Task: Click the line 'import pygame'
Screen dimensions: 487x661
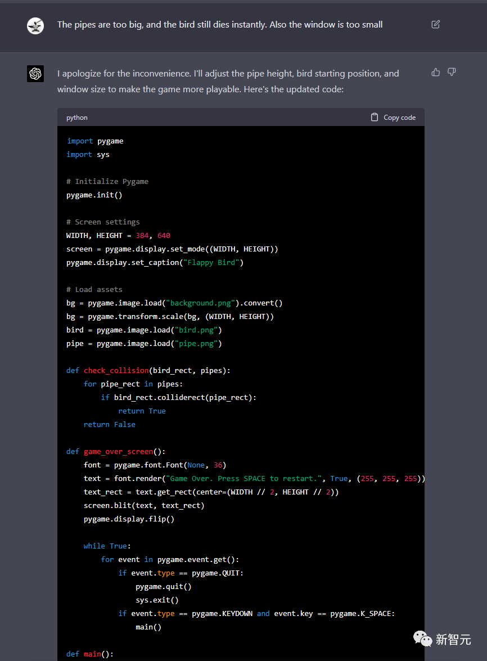Action: coord(95,141)
